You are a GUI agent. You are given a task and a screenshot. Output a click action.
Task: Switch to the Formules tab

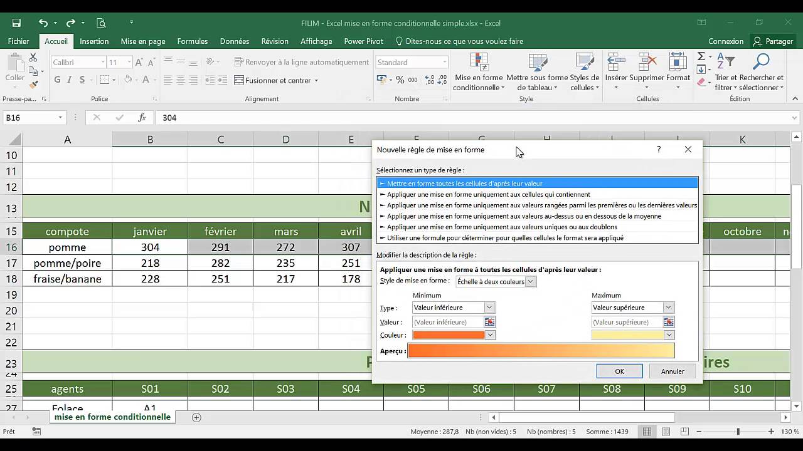[193, 41]
